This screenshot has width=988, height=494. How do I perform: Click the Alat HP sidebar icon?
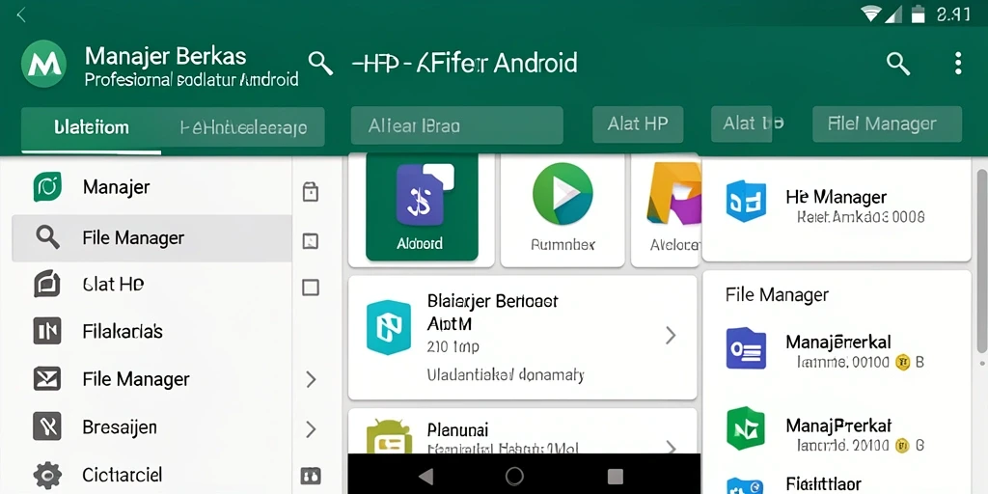pos(47,284)
